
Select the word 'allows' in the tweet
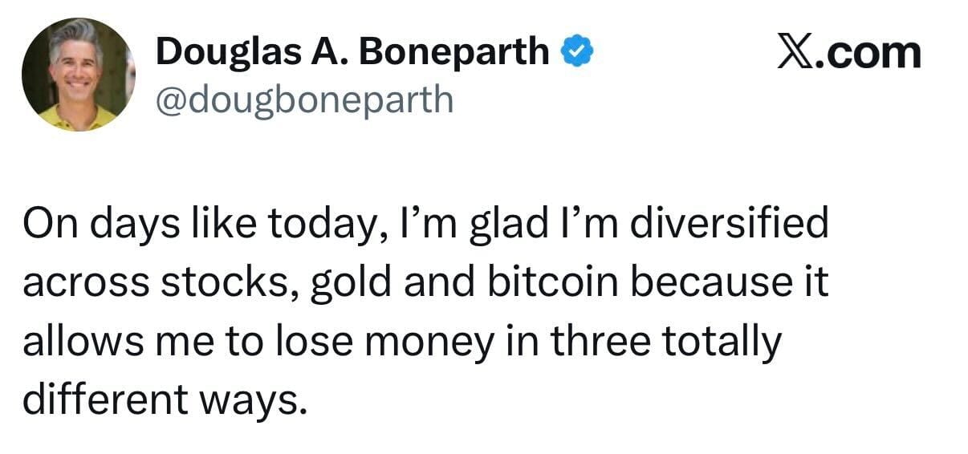click(x=71, y=343)
